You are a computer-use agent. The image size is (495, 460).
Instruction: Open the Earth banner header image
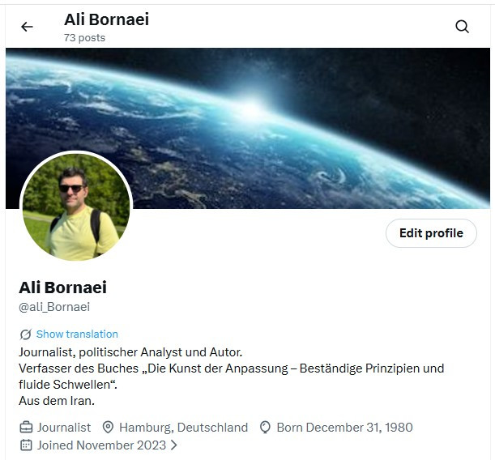coord(248,128)
